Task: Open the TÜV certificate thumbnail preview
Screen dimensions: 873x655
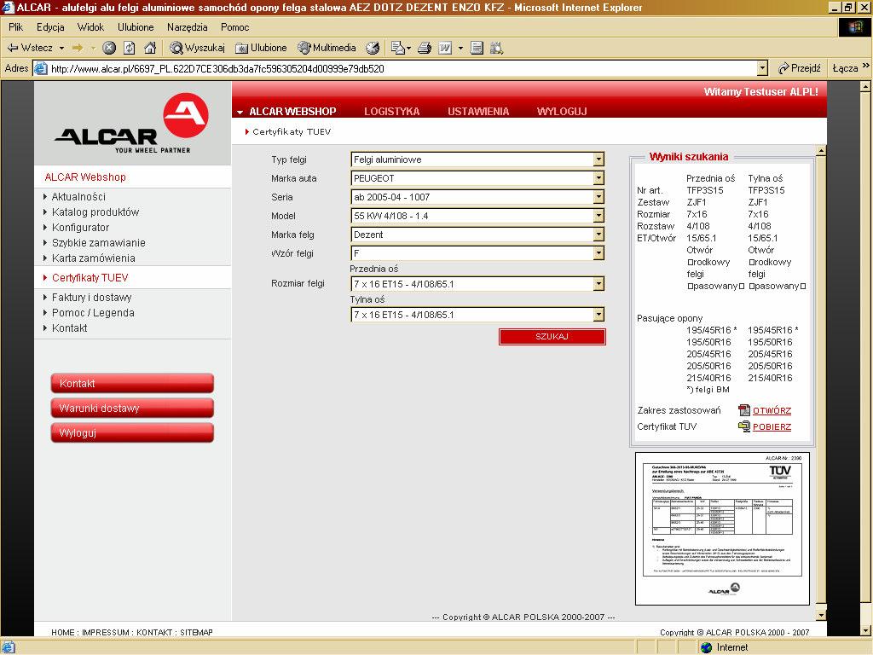Action: coord(722,529)
